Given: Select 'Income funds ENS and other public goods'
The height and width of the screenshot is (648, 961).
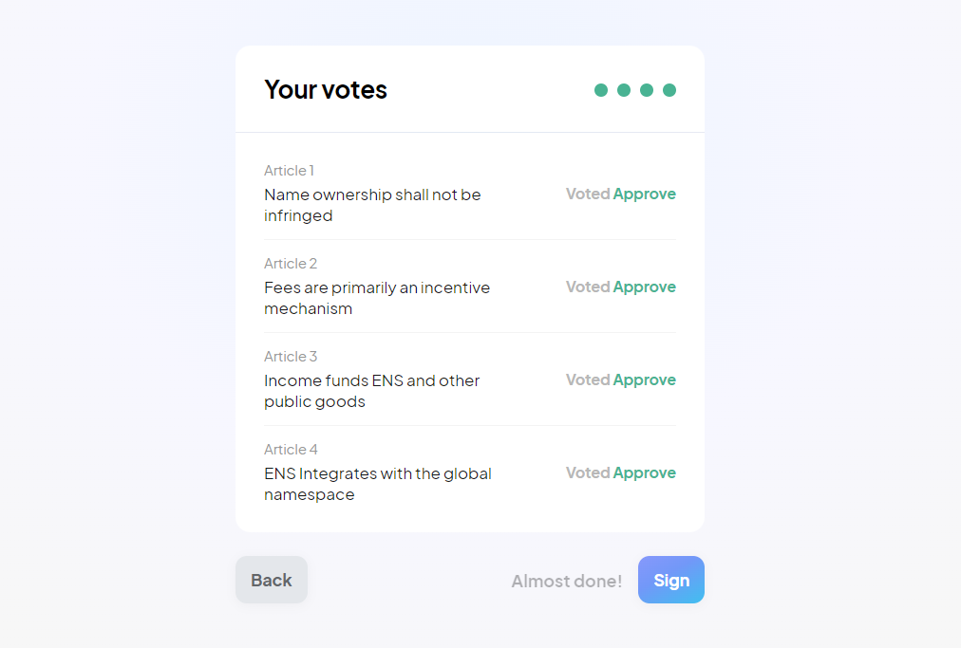Looking at the screenshot, I should pyautogui.click(x=371, y=391).
